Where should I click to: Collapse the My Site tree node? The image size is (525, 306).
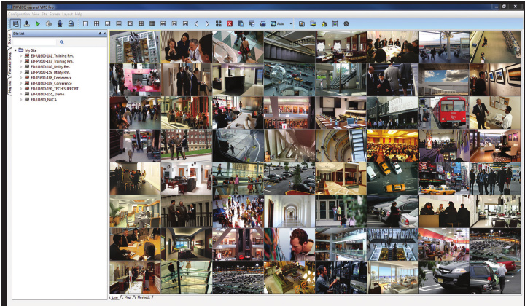click(x=15, y=50)
